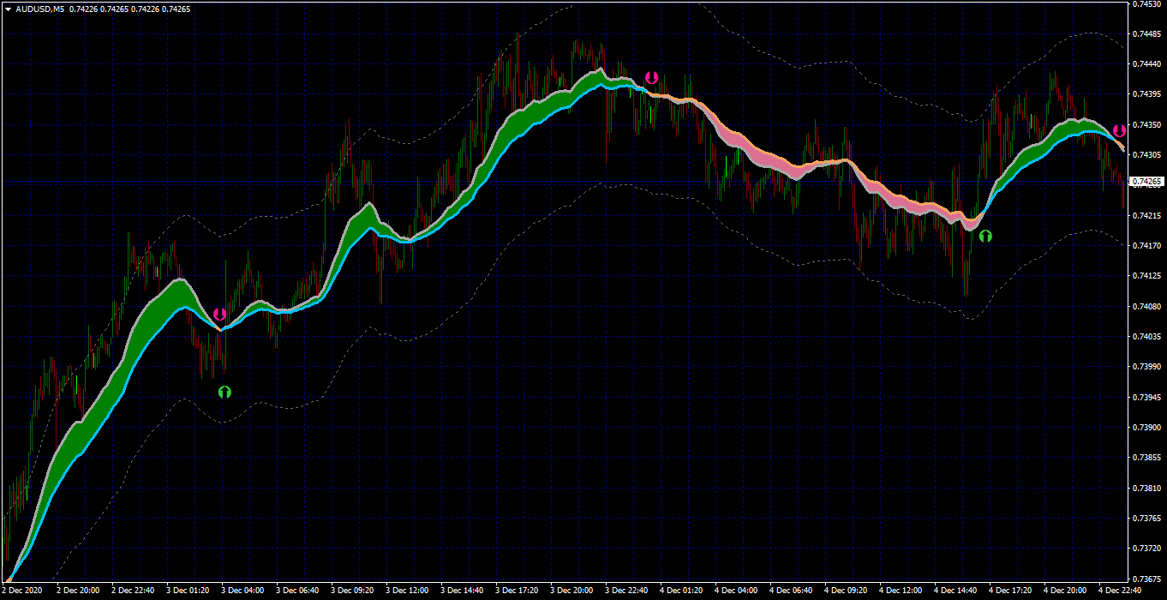Click the 0.73945 price axis label
The image size is (1167, 600).
click(1146, 398)
